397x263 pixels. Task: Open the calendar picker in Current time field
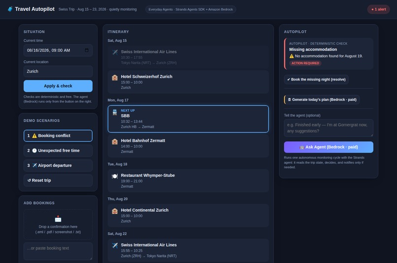(87, 50)
